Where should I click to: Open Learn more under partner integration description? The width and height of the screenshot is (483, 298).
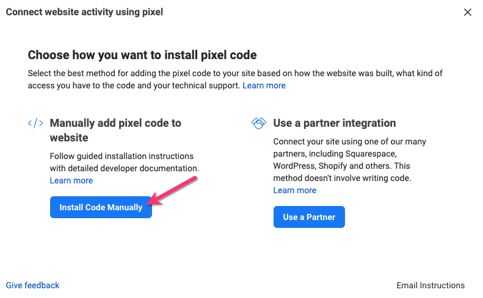295,190
